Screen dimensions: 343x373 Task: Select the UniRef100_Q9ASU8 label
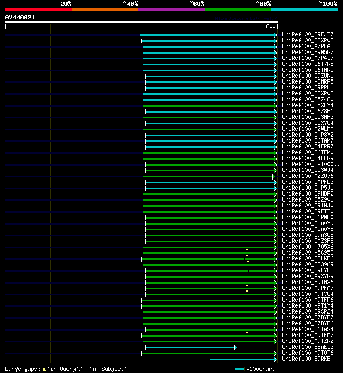tap(308, 235)
